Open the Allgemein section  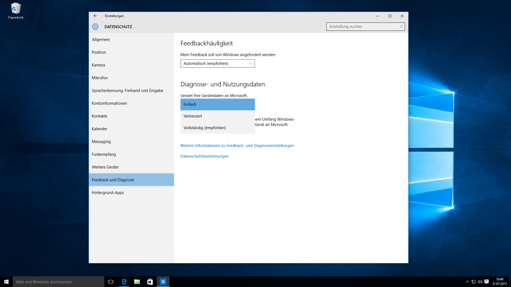click(x=131, y=39)
